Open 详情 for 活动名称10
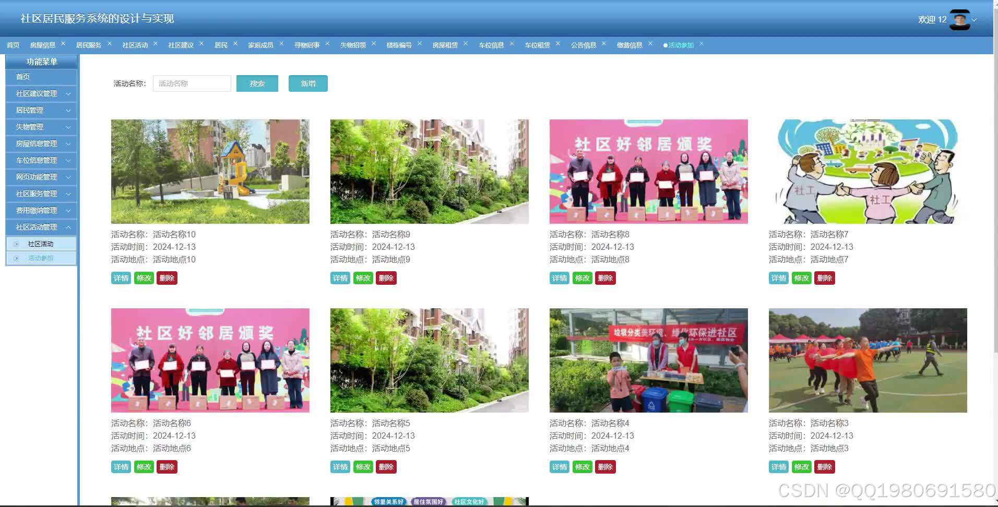Screen dimensions: 998x507 121,278
